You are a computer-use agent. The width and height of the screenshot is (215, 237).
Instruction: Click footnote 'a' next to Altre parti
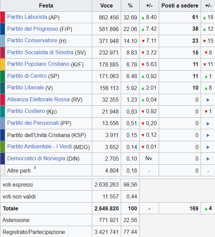coord(35,168)
